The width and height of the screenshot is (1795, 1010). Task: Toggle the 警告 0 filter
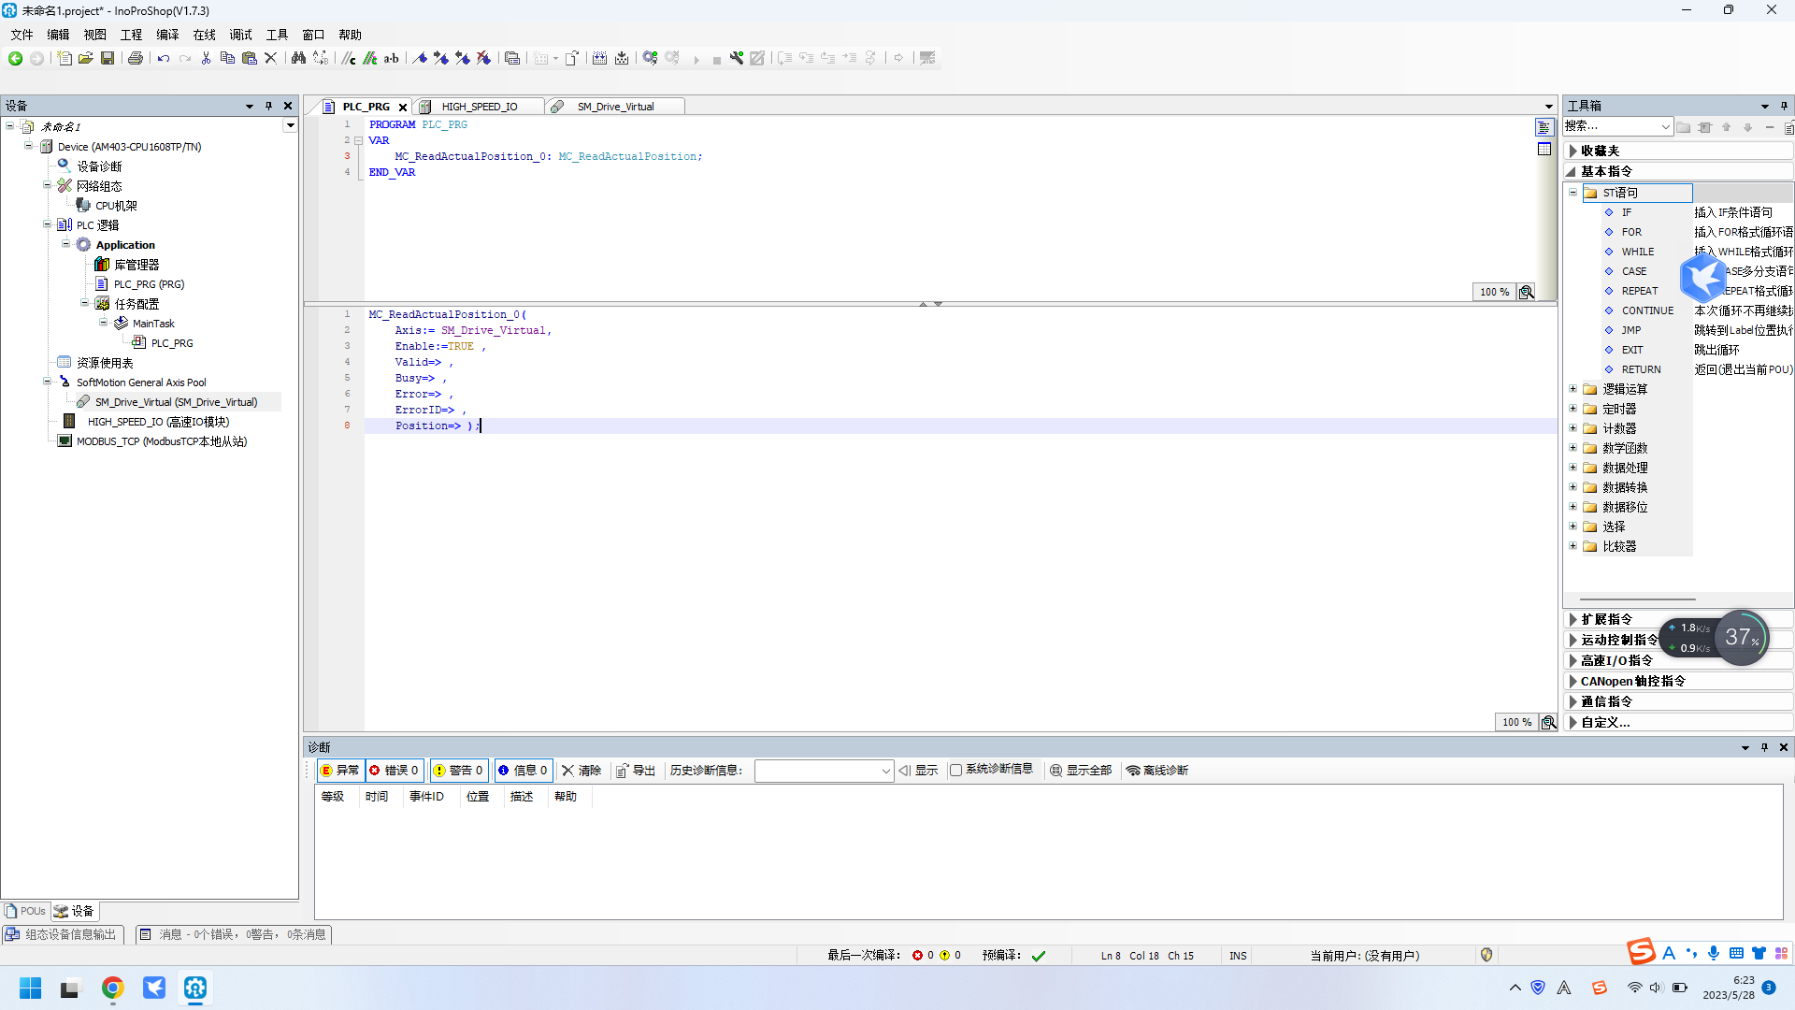(458, 771)
